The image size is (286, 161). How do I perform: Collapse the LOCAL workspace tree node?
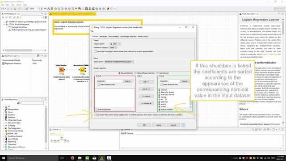click(4, 24)
